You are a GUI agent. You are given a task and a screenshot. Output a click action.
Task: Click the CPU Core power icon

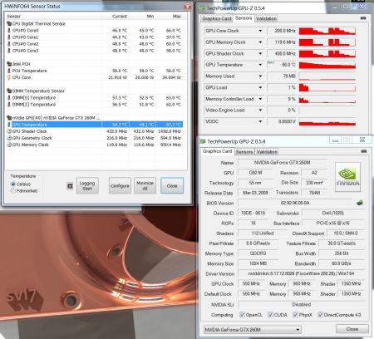tap(9, 77)
